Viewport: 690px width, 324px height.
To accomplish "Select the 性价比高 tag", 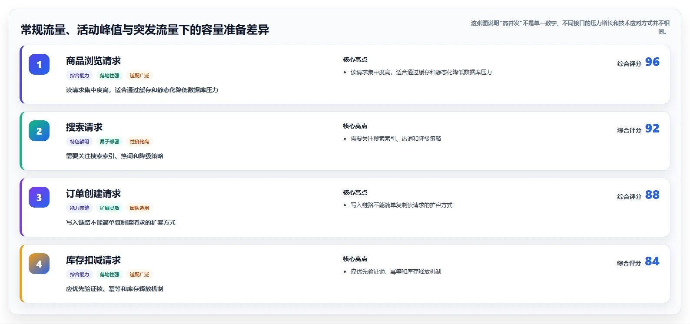I will coord(139,142).
